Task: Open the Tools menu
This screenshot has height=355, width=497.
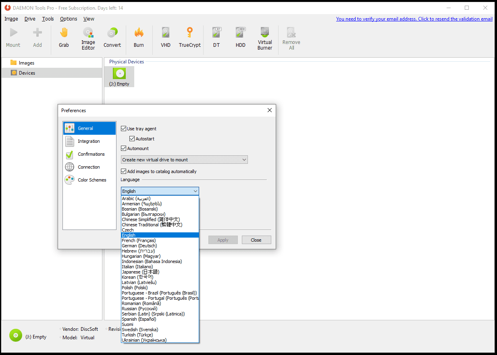Action: tap(48, 19)
